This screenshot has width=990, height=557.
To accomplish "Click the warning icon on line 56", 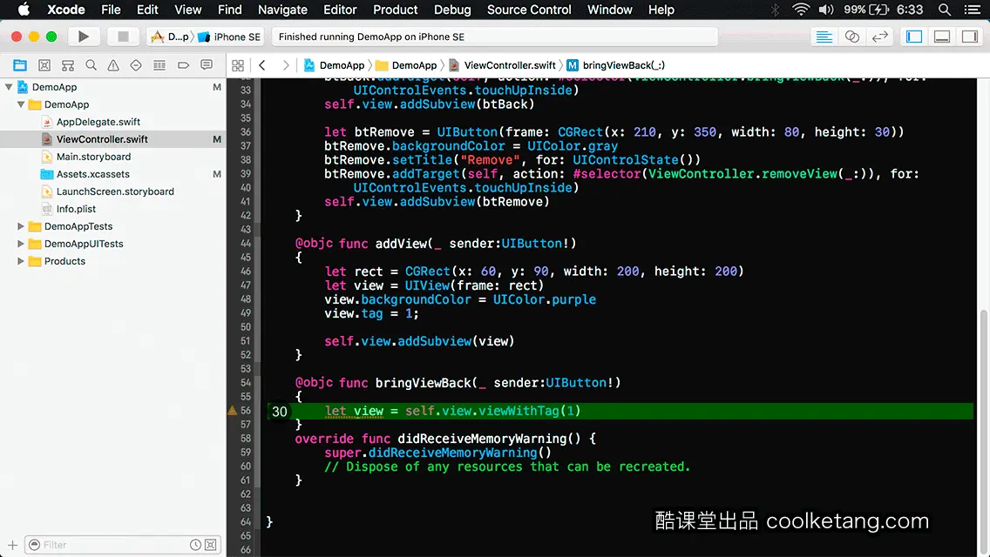I will tap(233, 411).
